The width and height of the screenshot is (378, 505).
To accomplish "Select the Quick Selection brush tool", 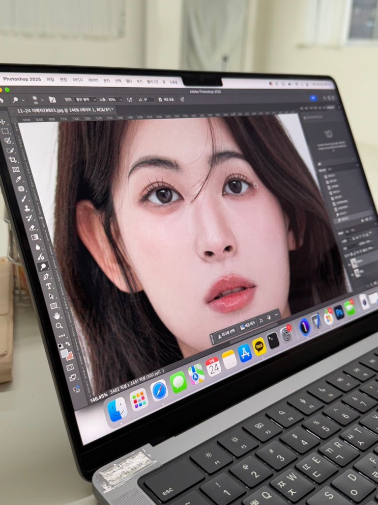I will coord(10,150).
